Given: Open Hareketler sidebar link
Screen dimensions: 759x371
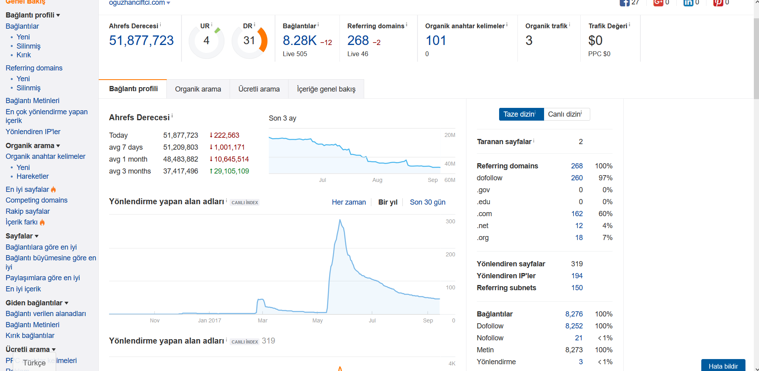Looking at the screenshot, I should [33, 176].
